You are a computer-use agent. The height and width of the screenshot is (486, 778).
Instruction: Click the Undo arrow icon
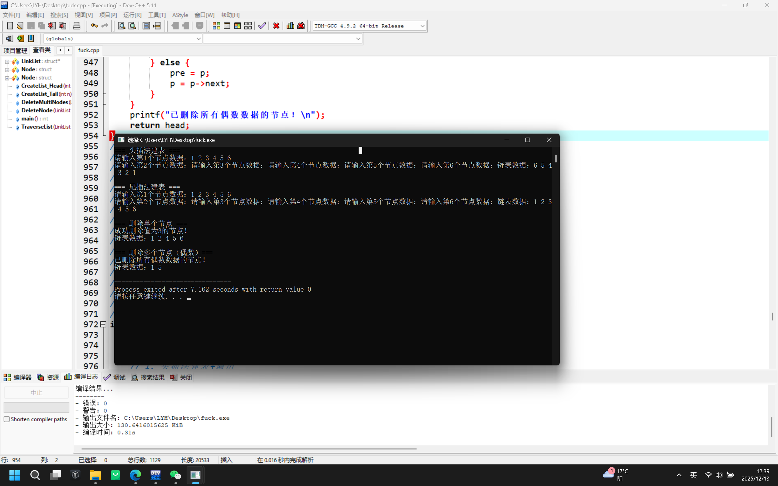point(94,26)
